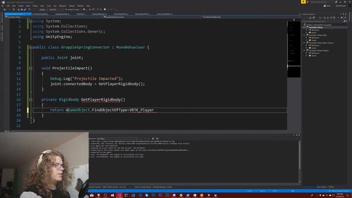Open the Action Center notification icon
This screenshot has width=352, height=198.
click(x=348, y=195)
